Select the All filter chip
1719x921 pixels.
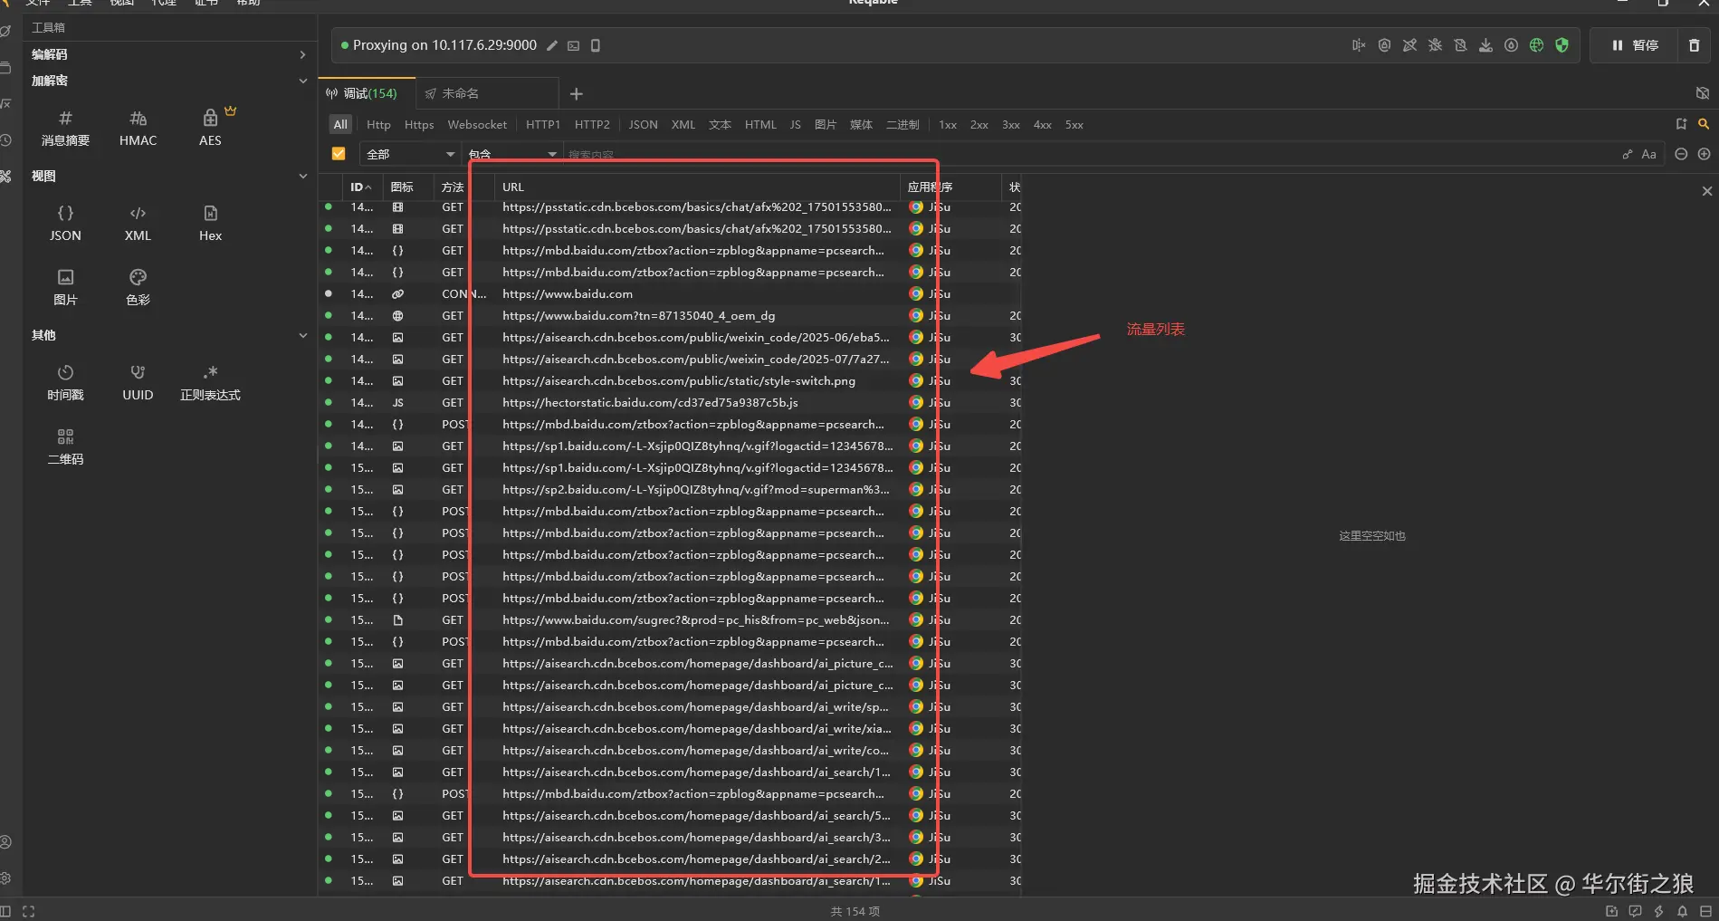tap(340, 125)
